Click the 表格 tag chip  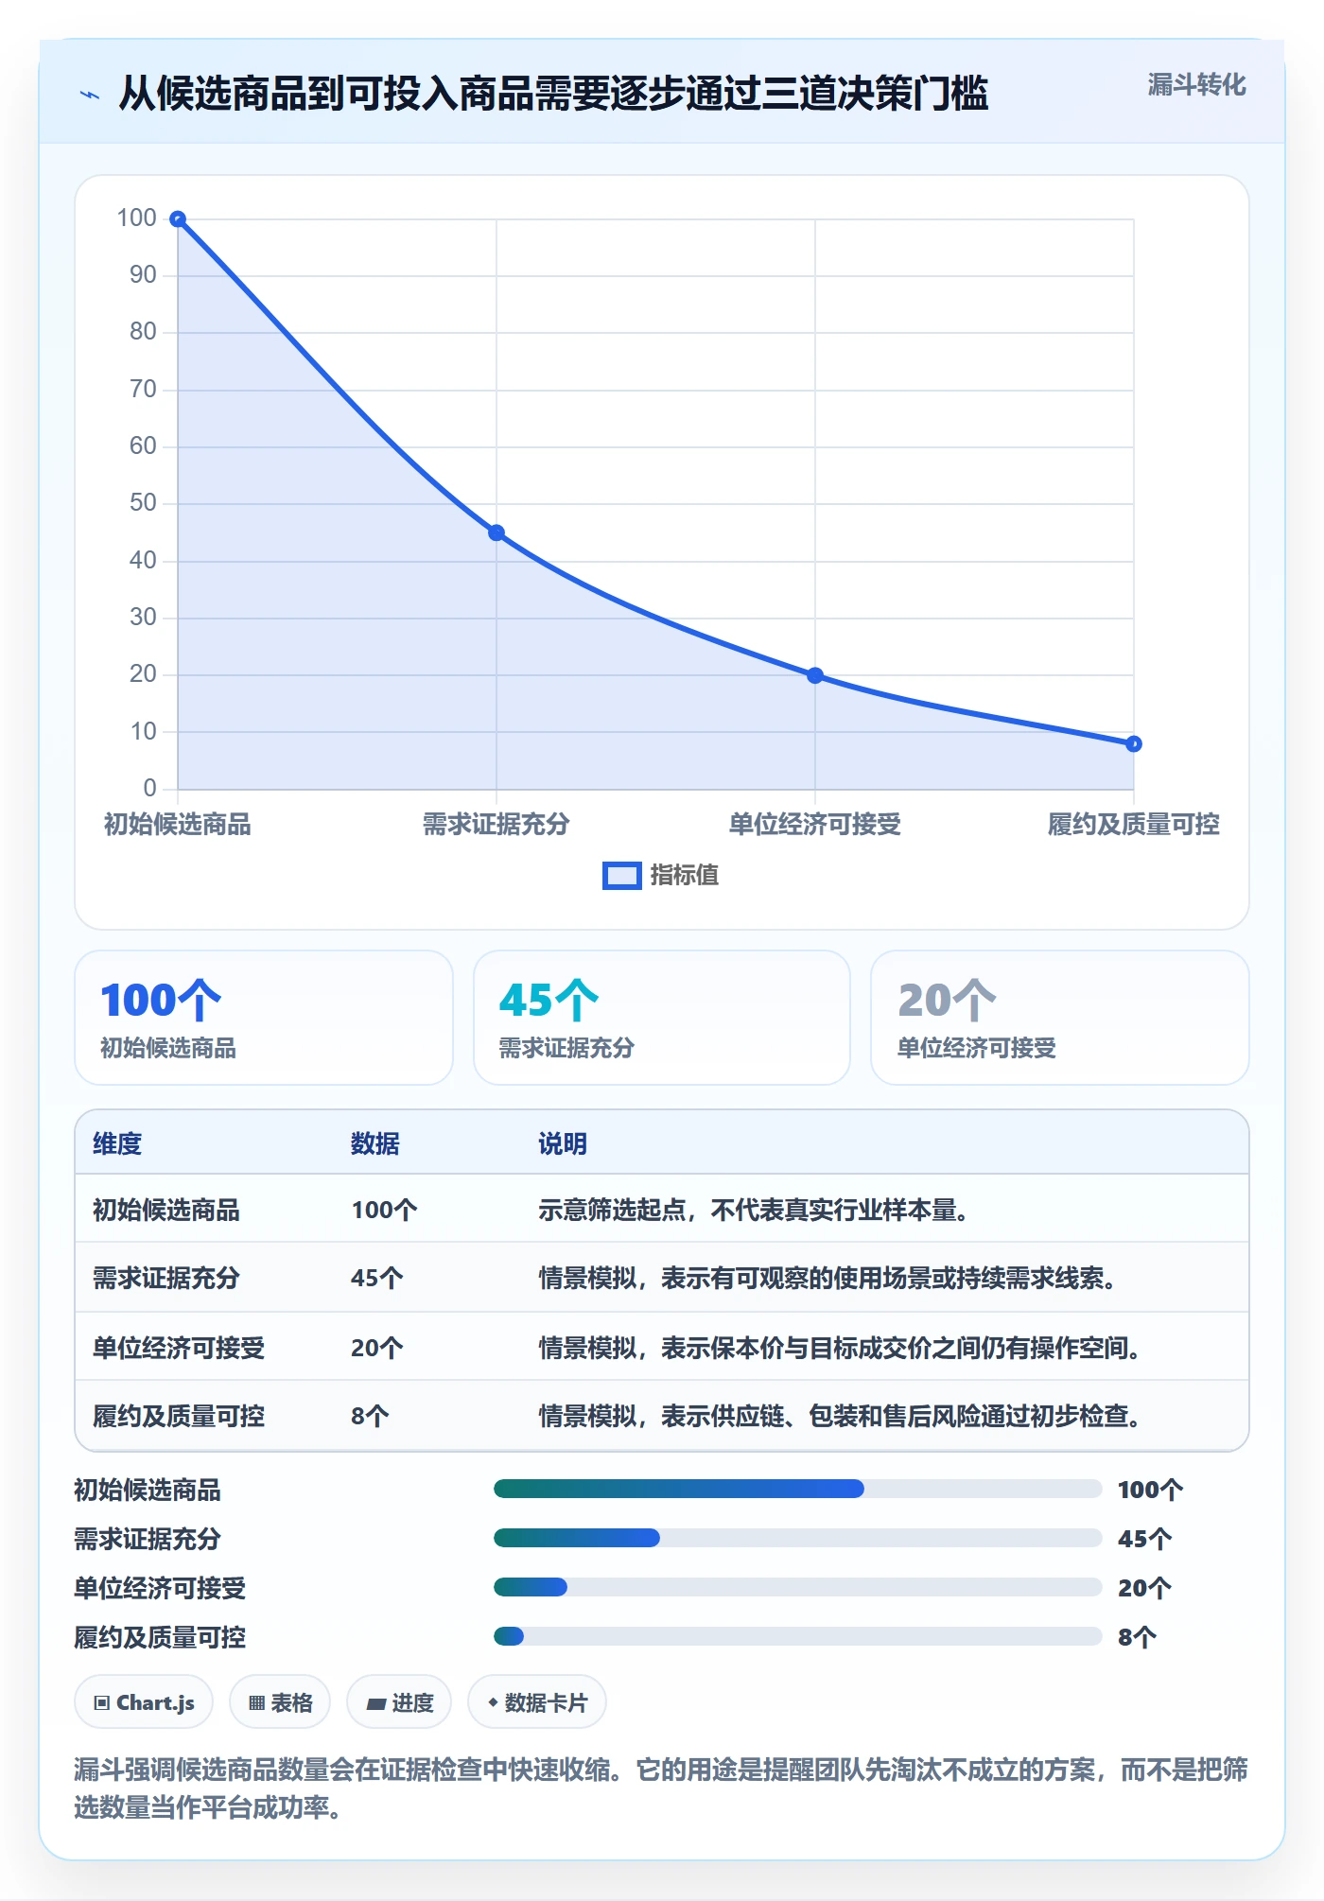pos(280,1703)
